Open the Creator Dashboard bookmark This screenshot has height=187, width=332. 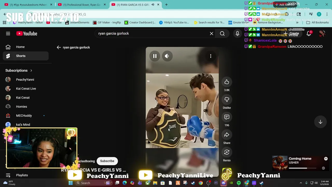[140, 23]
